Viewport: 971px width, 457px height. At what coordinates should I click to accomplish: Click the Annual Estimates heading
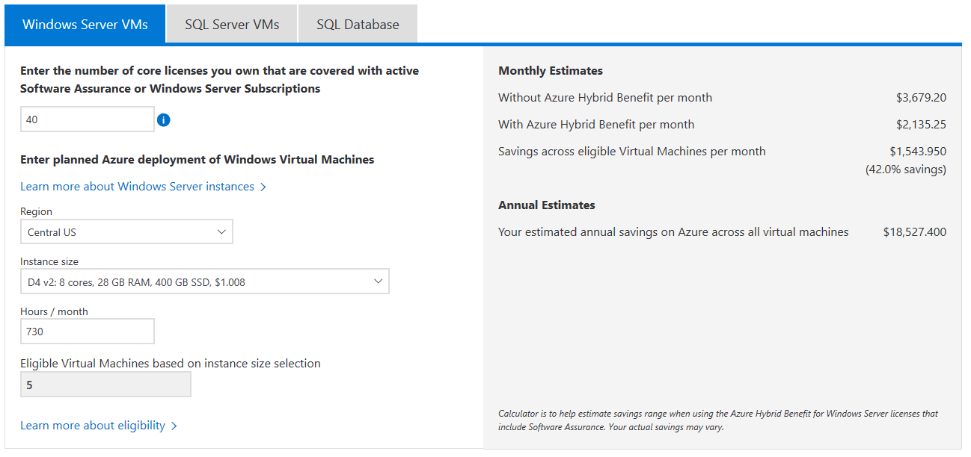pos(547,205)
